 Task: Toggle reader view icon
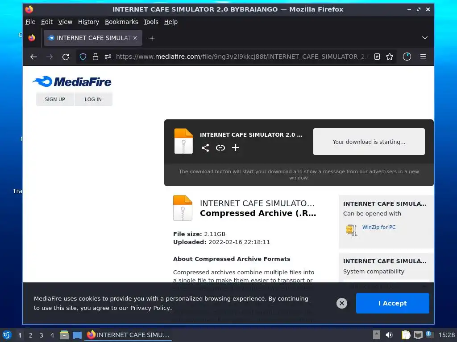[x=377, y=57]
